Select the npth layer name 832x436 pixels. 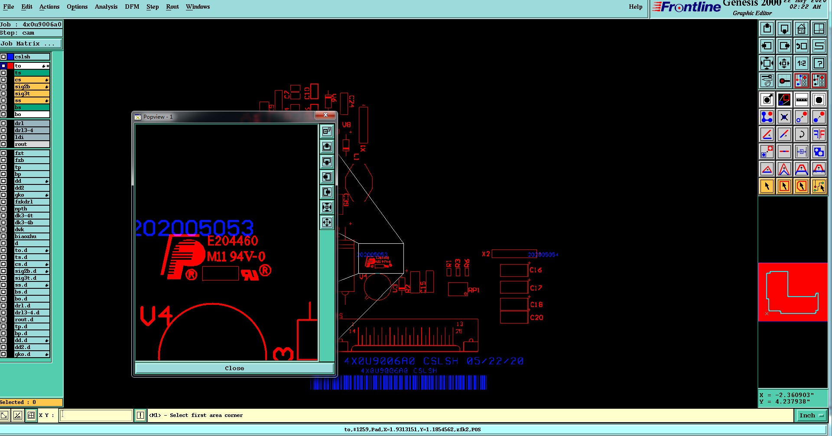point(32,209)
